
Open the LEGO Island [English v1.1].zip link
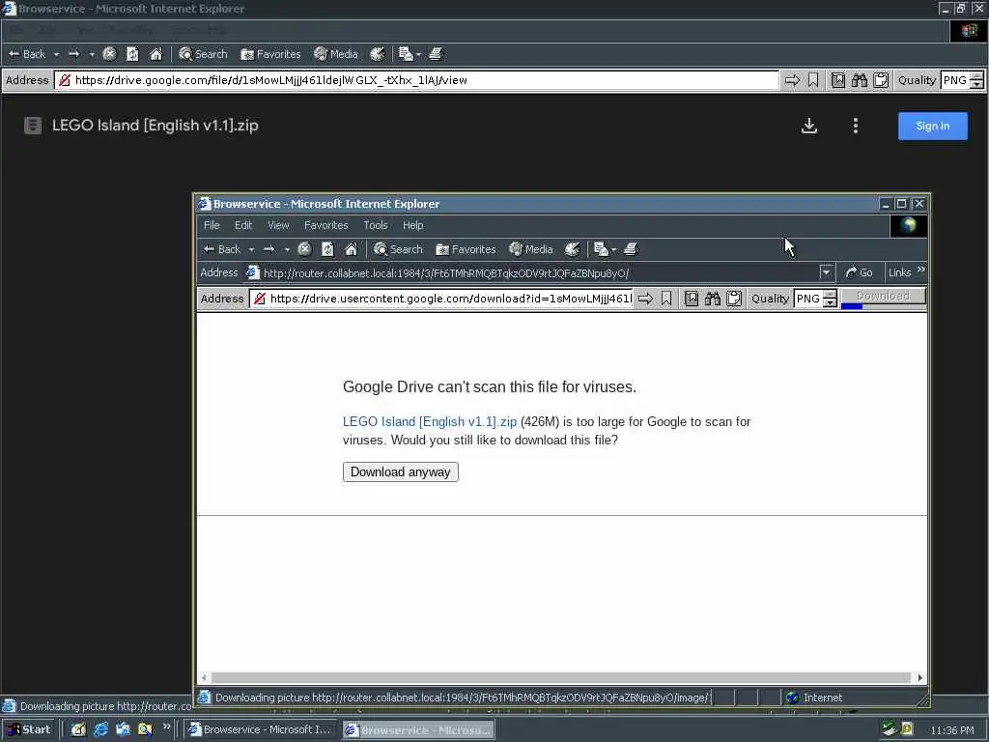coord(430,421)
